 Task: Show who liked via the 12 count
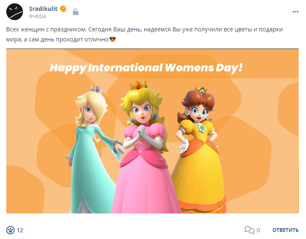pos(20,230)
